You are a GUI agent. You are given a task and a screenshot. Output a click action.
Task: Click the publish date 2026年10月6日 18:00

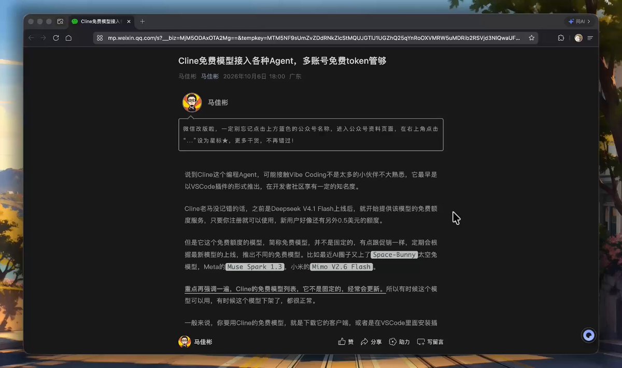pos(254,76)
